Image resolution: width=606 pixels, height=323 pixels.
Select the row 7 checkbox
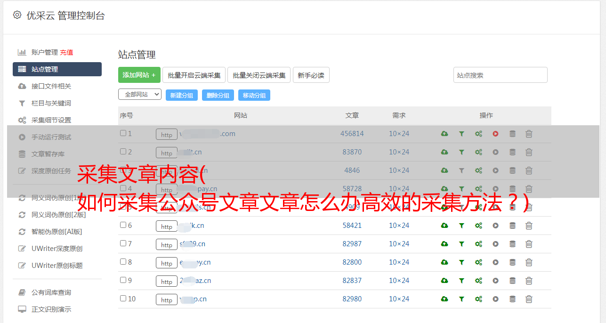click(123, 243)
